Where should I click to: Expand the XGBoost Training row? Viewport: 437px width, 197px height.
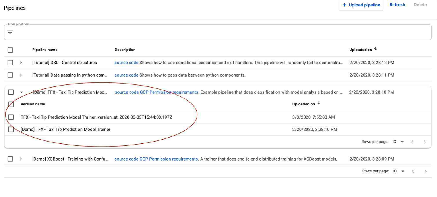21,159
